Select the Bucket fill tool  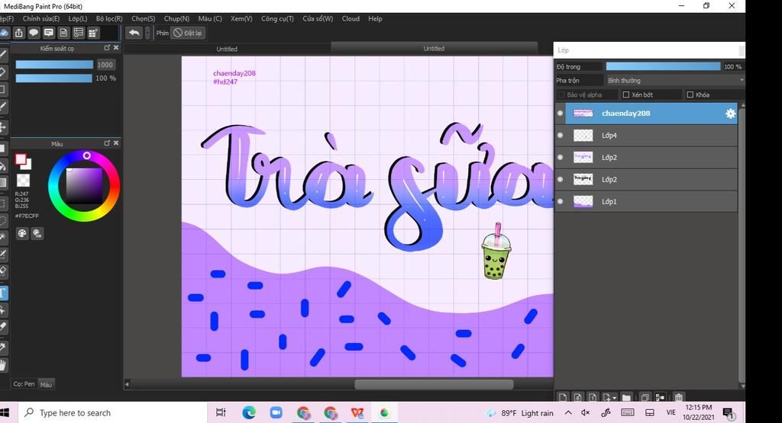[x=3, y=166]
